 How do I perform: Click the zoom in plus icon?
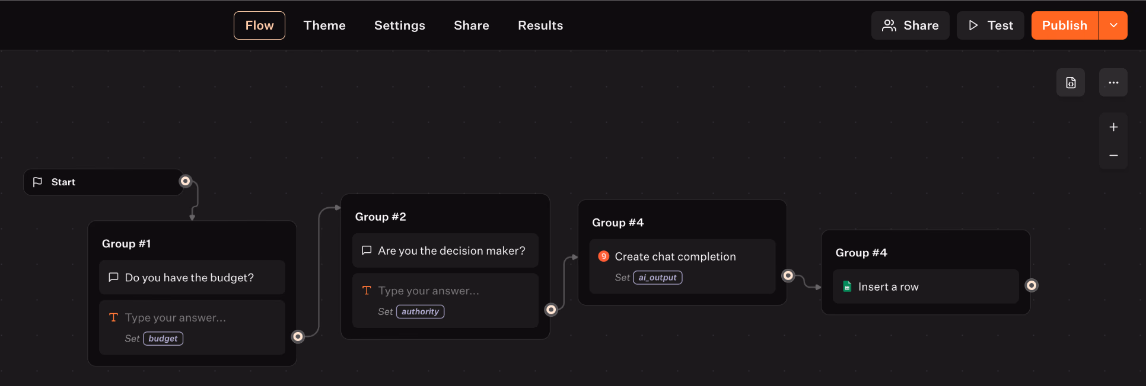tap(1113, 127)
